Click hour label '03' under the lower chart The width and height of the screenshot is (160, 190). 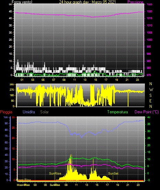coord(35,185)
